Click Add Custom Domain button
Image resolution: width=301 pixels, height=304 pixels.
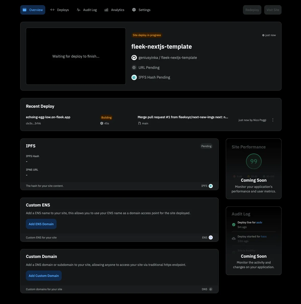coord(44,276)
